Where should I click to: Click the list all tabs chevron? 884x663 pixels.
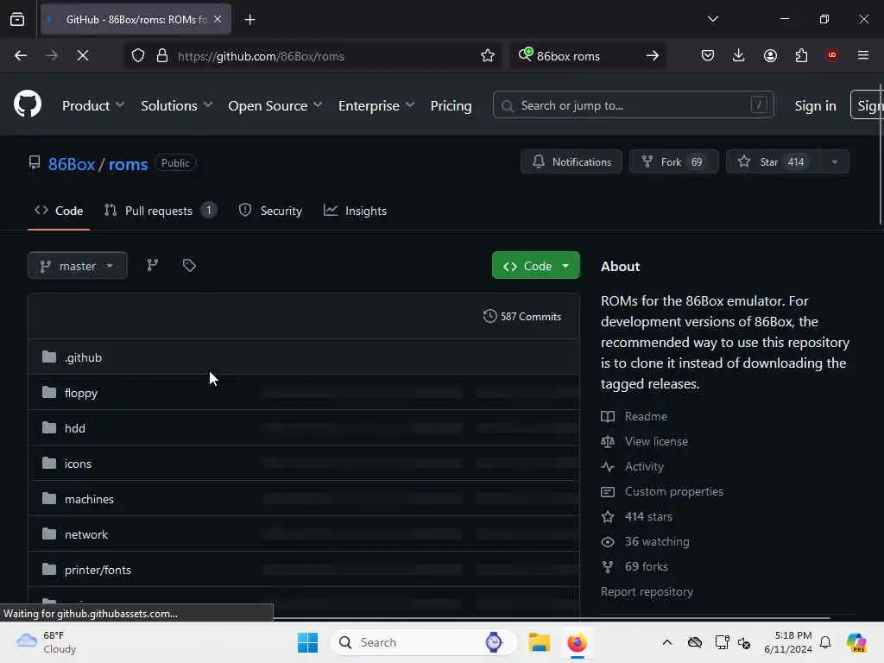712,19
